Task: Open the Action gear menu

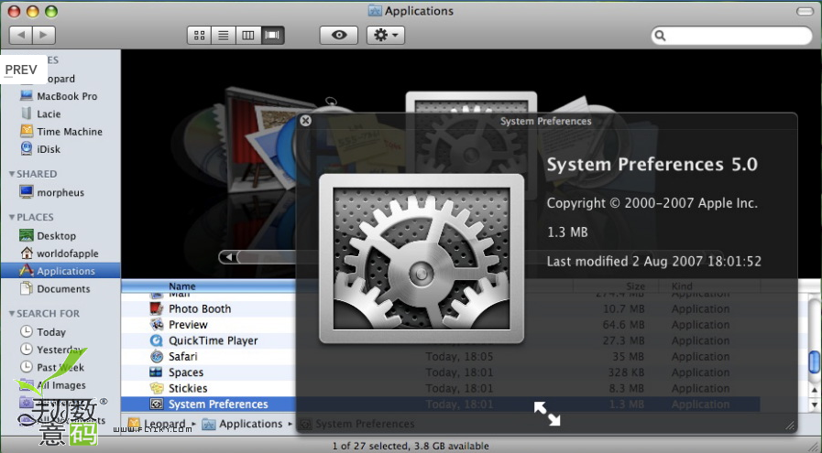Action: point(385,35)
